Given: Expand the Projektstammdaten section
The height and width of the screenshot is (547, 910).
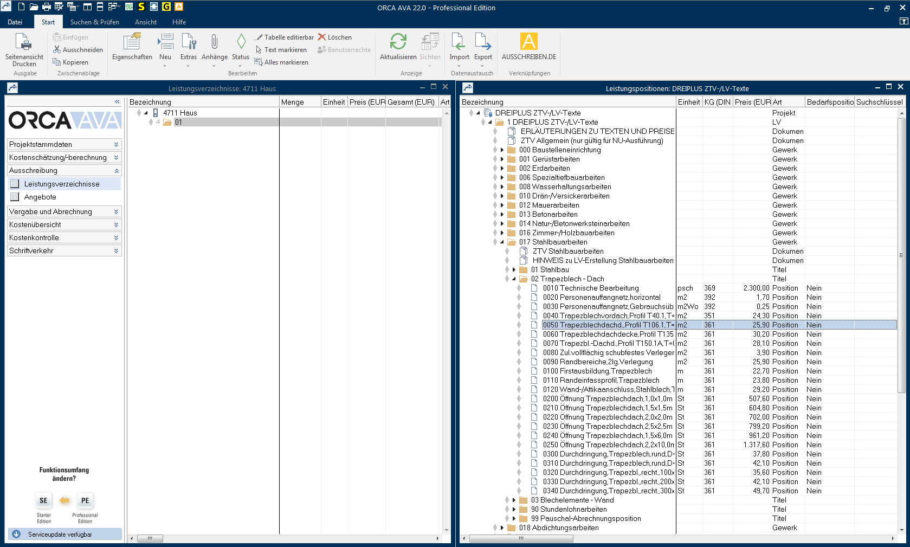Looking at the screenshot, I should (x=64, y=144).
